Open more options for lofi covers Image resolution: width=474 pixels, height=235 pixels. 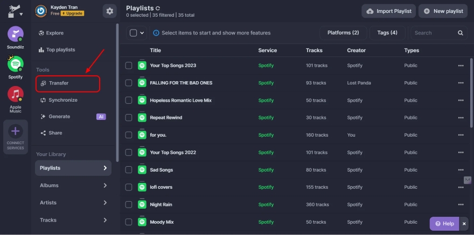click(461, 187)
